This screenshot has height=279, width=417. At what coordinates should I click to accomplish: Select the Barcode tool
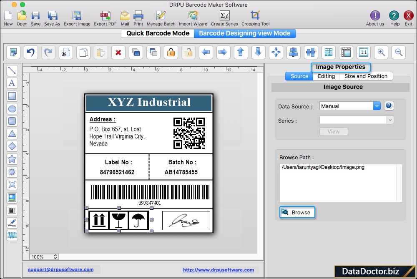coord(12,210)
